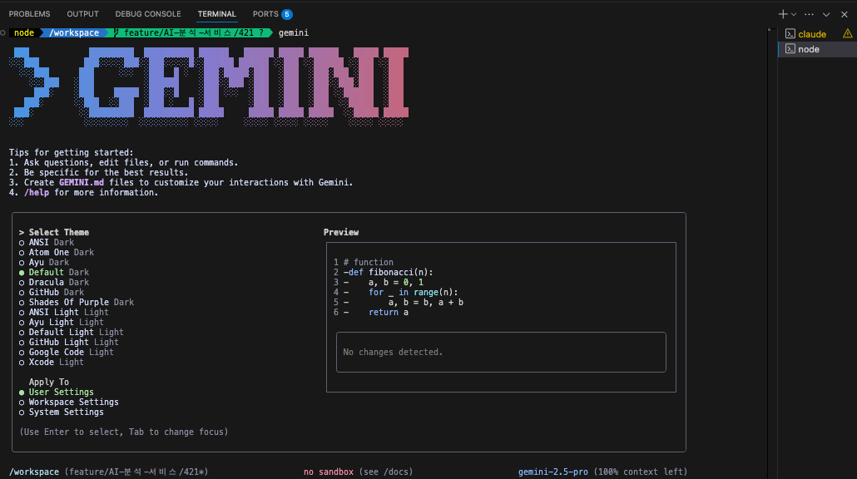Click the prompt status circle before node
Image resolution: width=857 pixels, height=479 pixels.
point(3,32)
